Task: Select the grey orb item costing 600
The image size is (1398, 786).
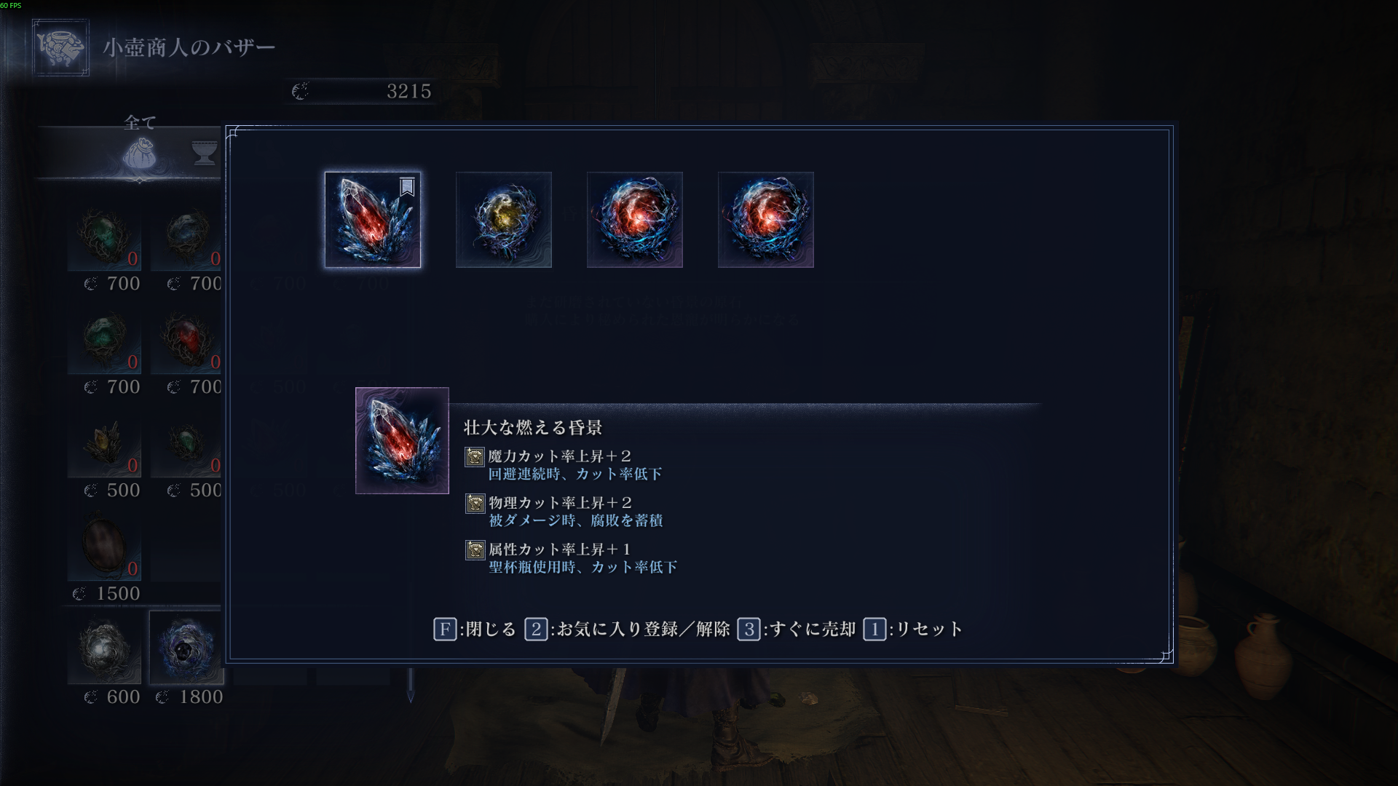Action: pos(104,648)
